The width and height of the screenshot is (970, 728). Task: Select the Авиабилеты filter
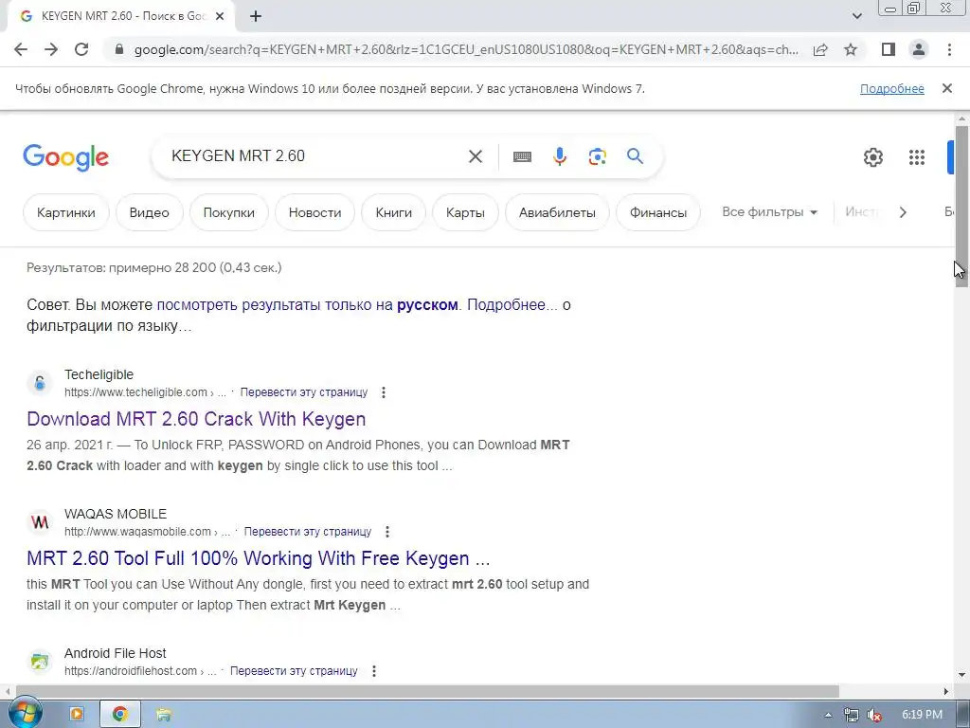(557, 212)
